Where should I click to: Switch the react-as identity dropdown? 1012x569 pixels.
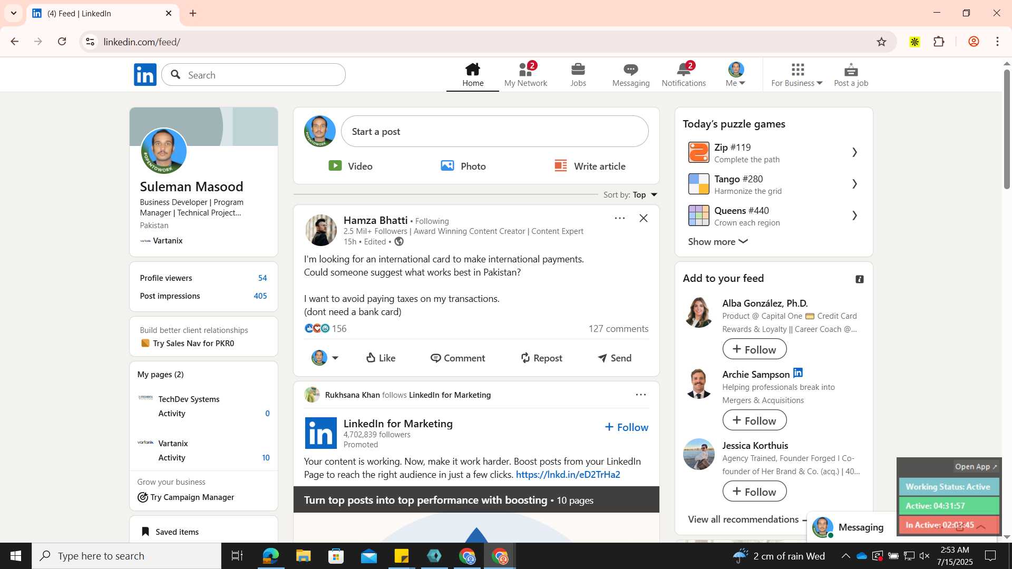[x=325, y=358]
